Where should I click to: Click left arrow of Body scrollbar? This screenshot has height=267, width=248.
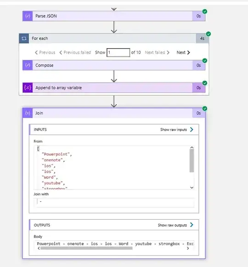point(39,248)
